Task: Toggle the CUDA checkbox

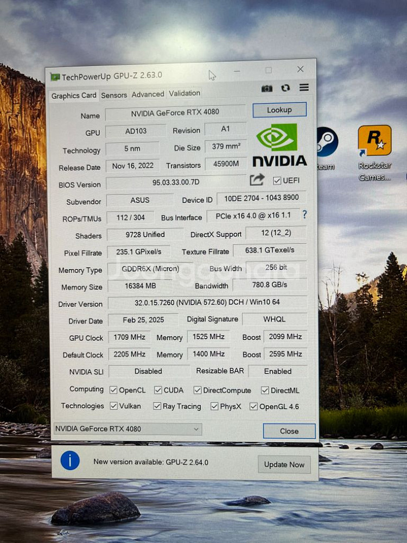Action: point(158,390)
